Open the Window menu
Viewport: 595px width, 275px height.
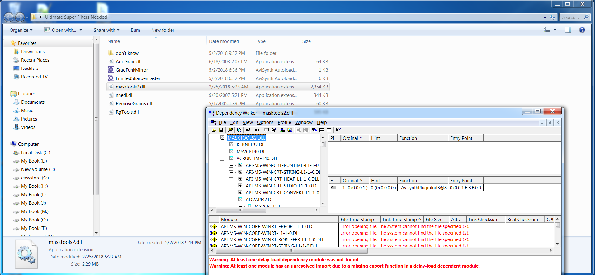click(304, 122)
